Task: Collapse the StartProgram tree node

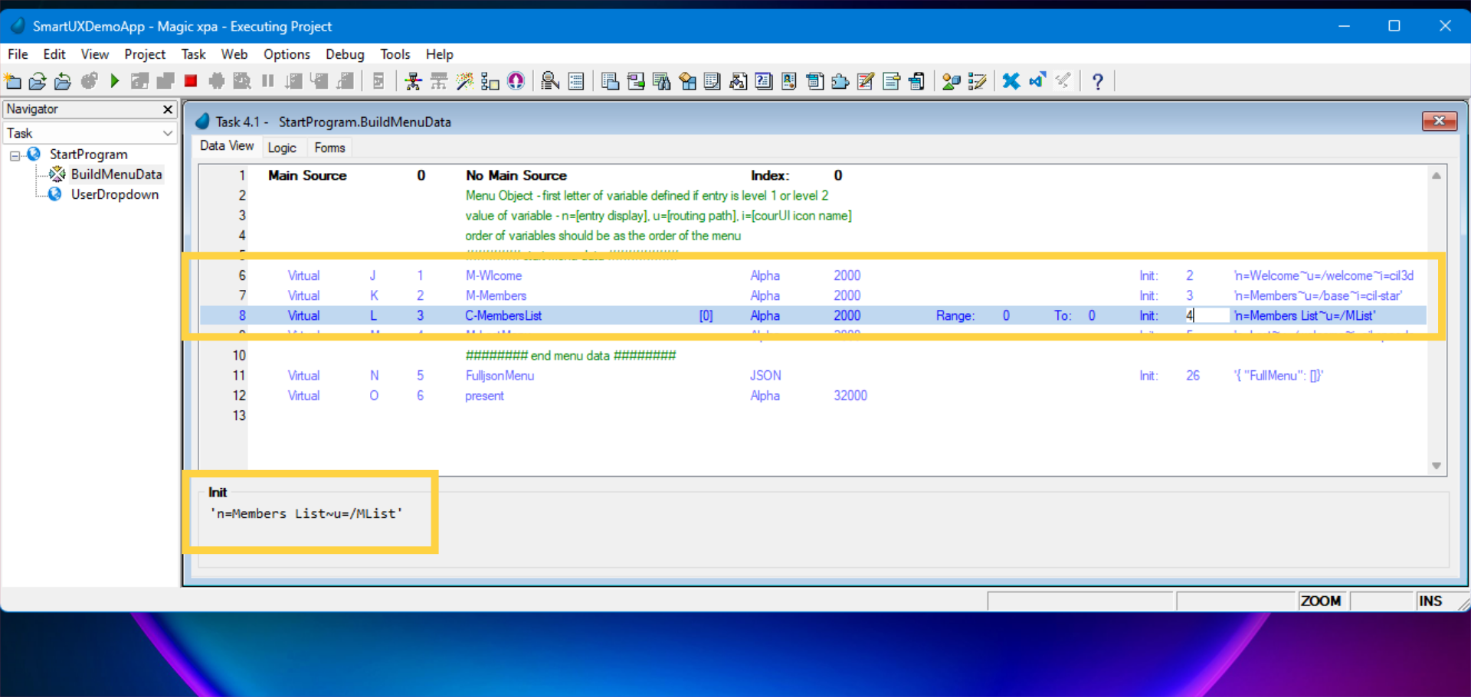Action: click(15, 155)
